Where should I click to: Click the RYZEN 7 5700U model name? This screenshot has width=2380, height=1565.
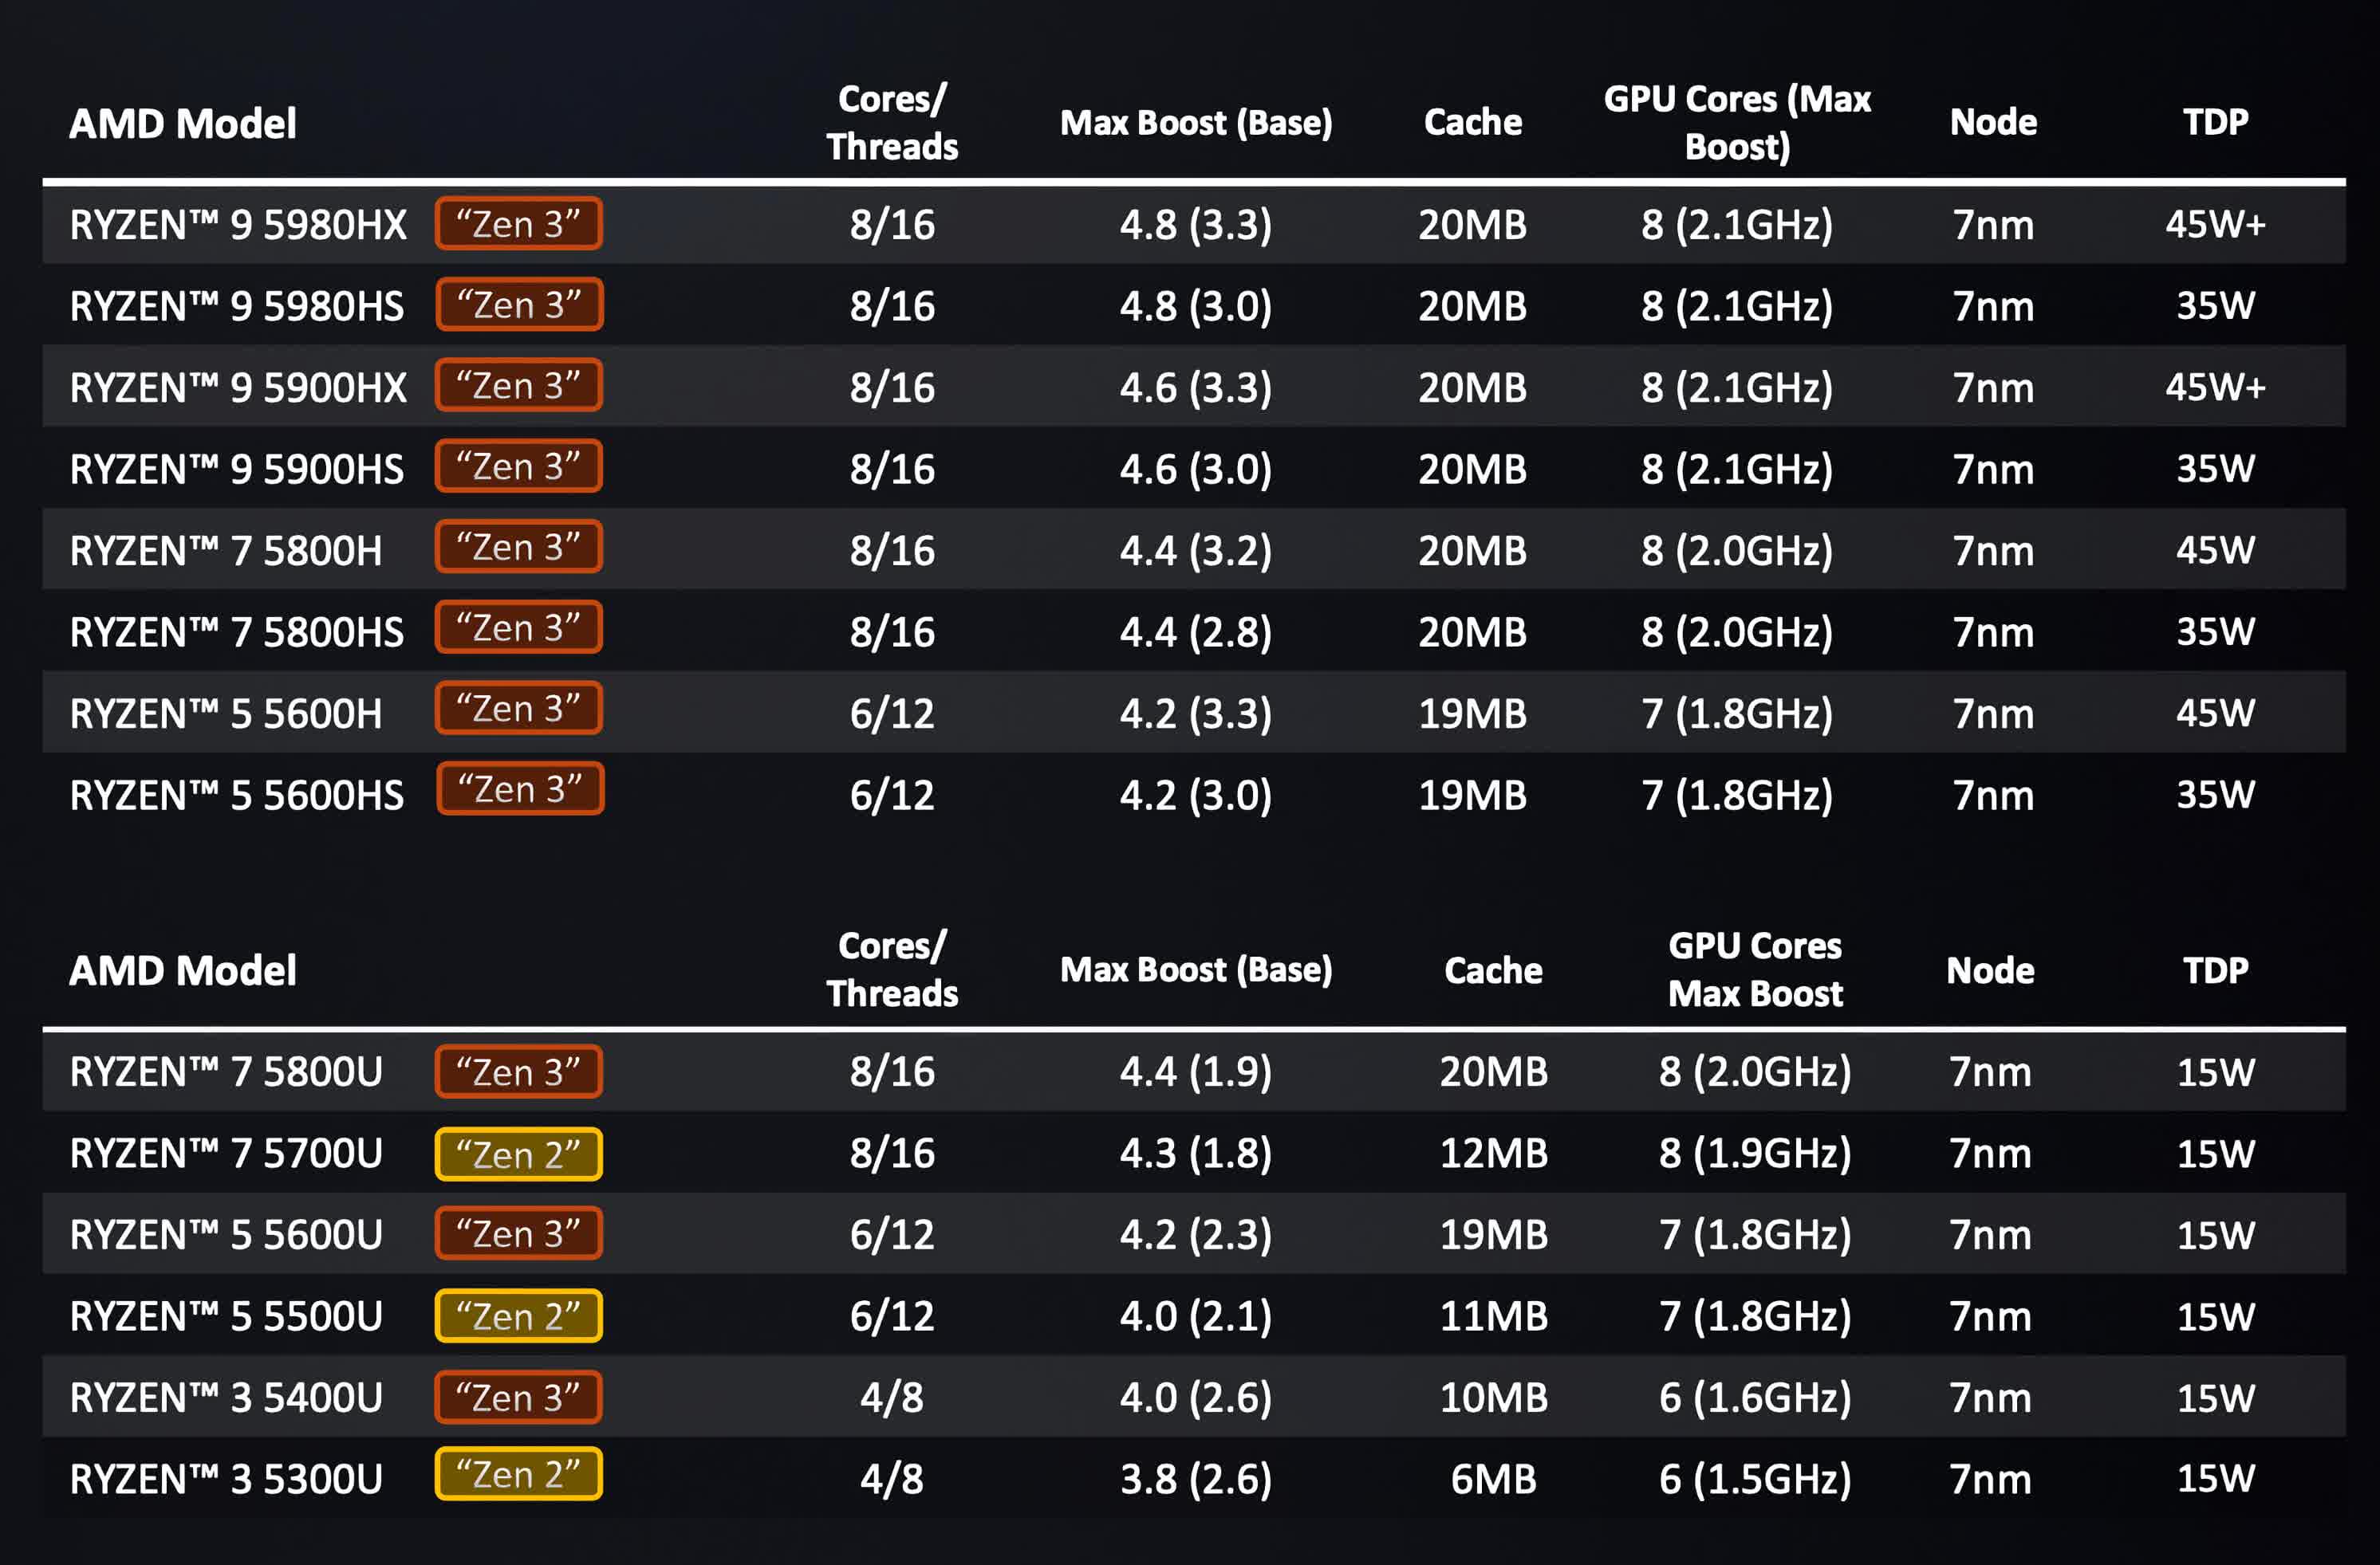click(x=226, y=1154)
